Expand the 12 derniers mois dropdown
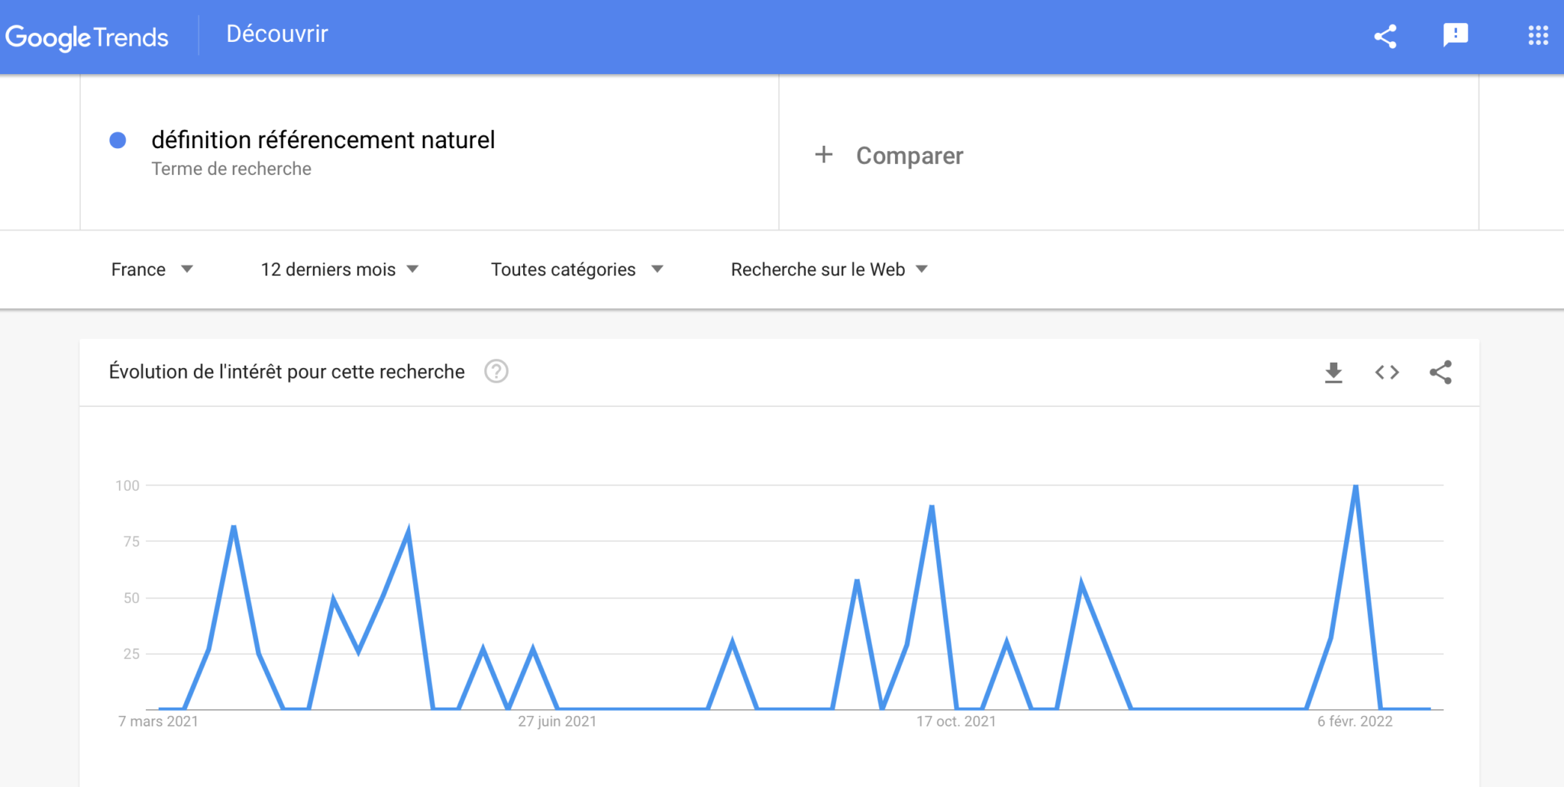 pyautogui.click(x=340, y=269)
